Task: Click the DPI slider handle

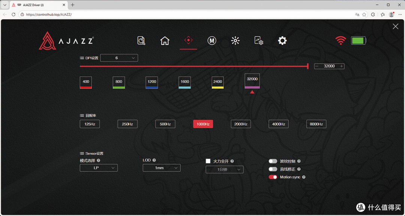Action: [307, 66]
